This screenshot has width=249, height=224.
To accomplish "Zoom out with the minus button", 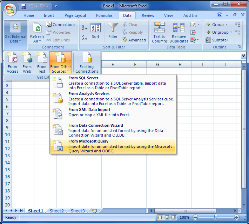I will [195, 217].
